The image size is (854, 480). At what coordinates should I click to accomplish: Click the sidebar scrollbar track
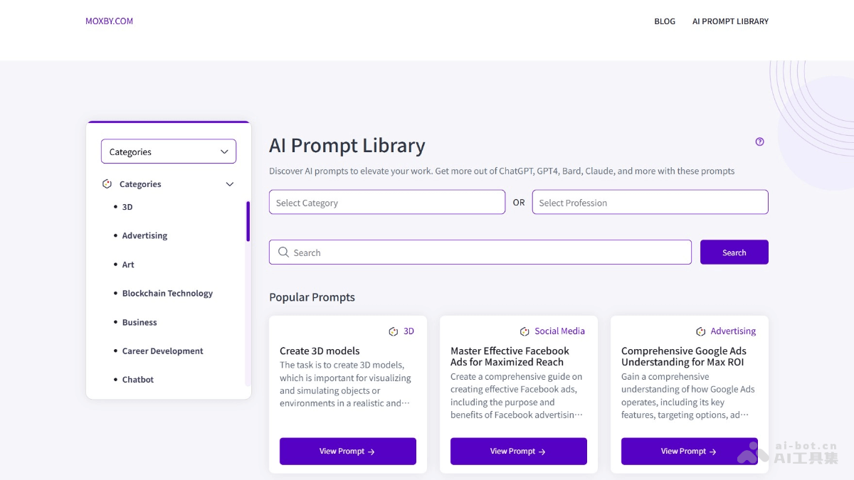click(x=248, y=220)
